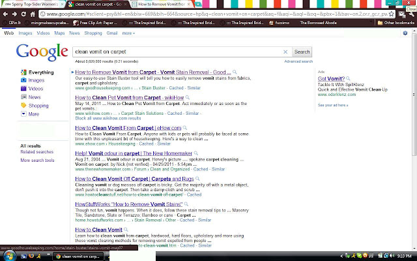
Task: Open the new tab button
Action: pyautogui.click(x=198, y=5)
